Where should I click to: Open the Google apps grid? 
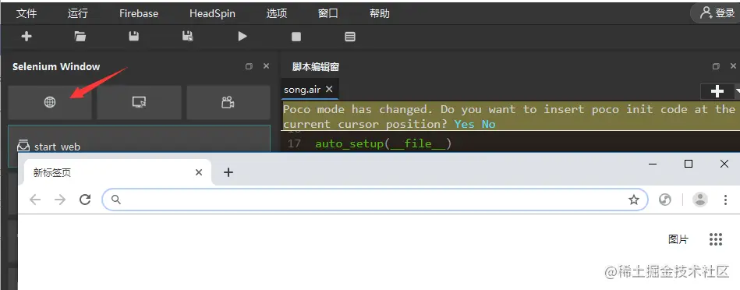(716, 239)
